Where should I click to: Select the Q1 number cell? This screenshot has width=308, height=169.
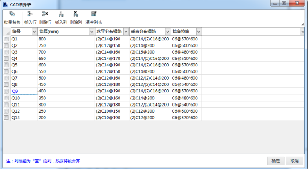point(24,39)
